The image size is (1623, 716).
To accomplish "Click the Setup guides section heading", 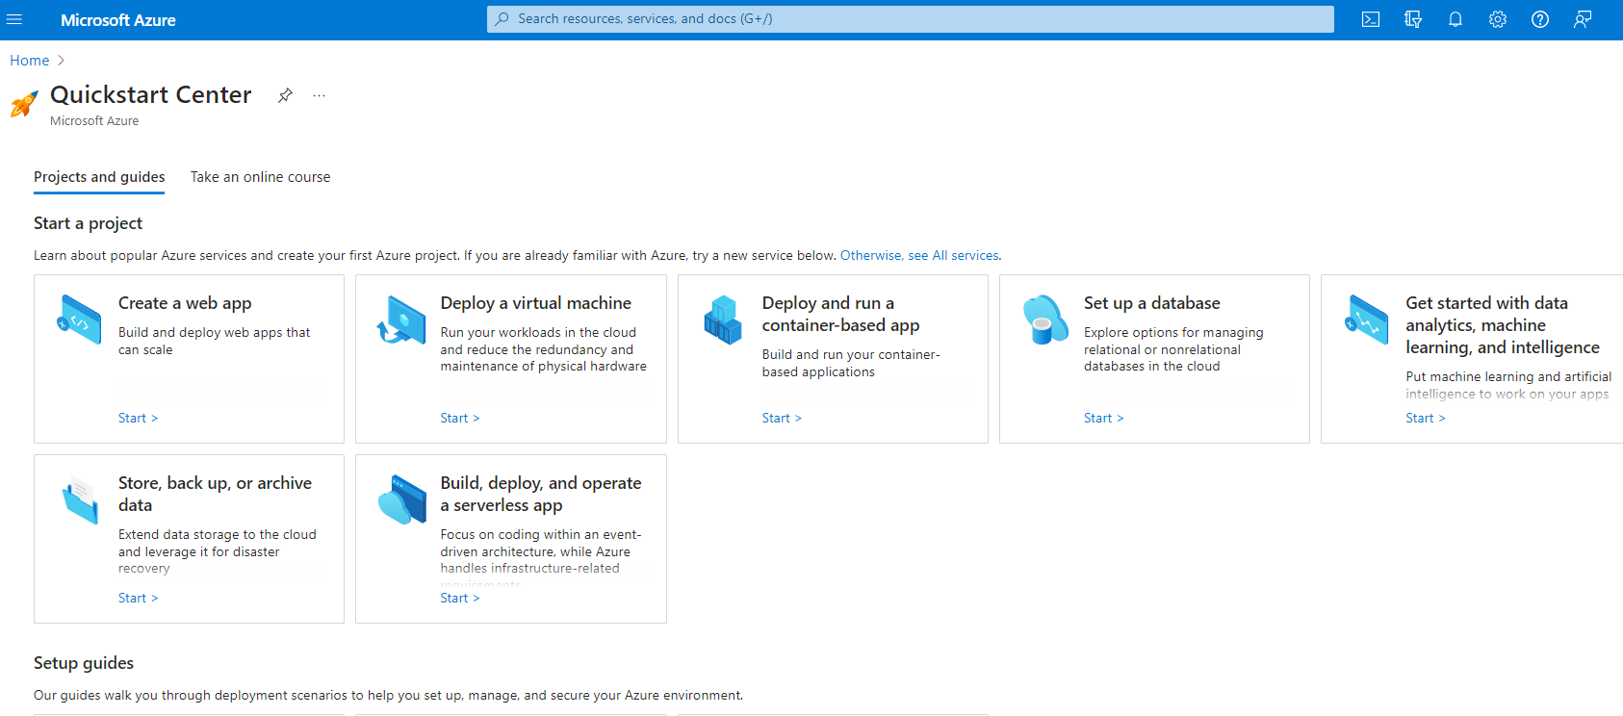I will (84, 663).
